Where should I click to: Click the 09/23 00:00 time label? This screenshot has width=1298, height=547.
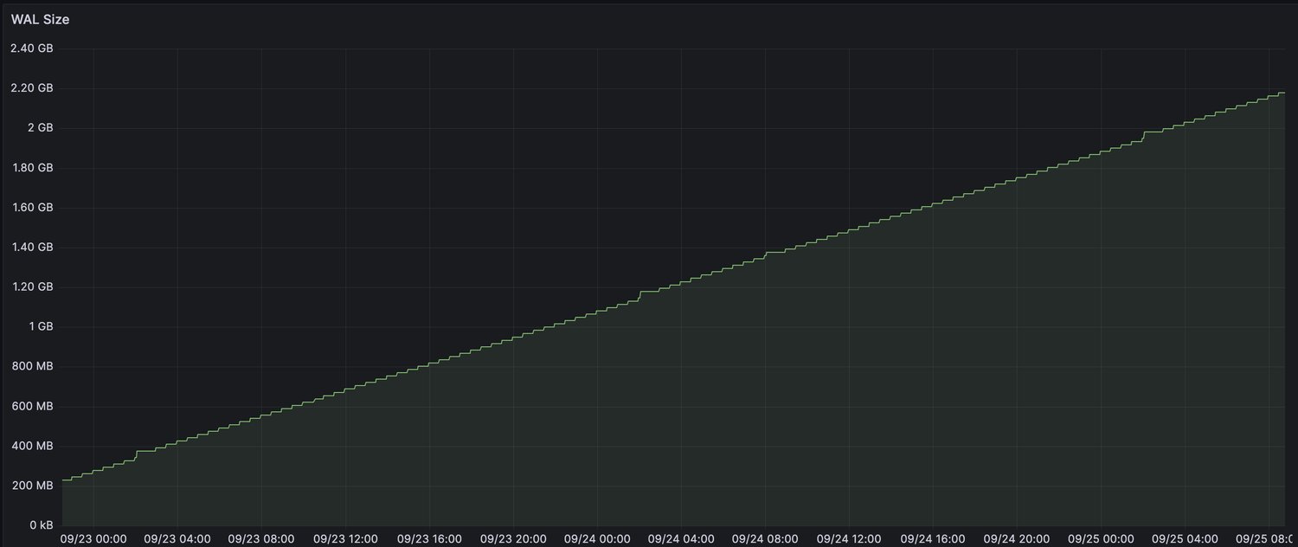[93, 539]
